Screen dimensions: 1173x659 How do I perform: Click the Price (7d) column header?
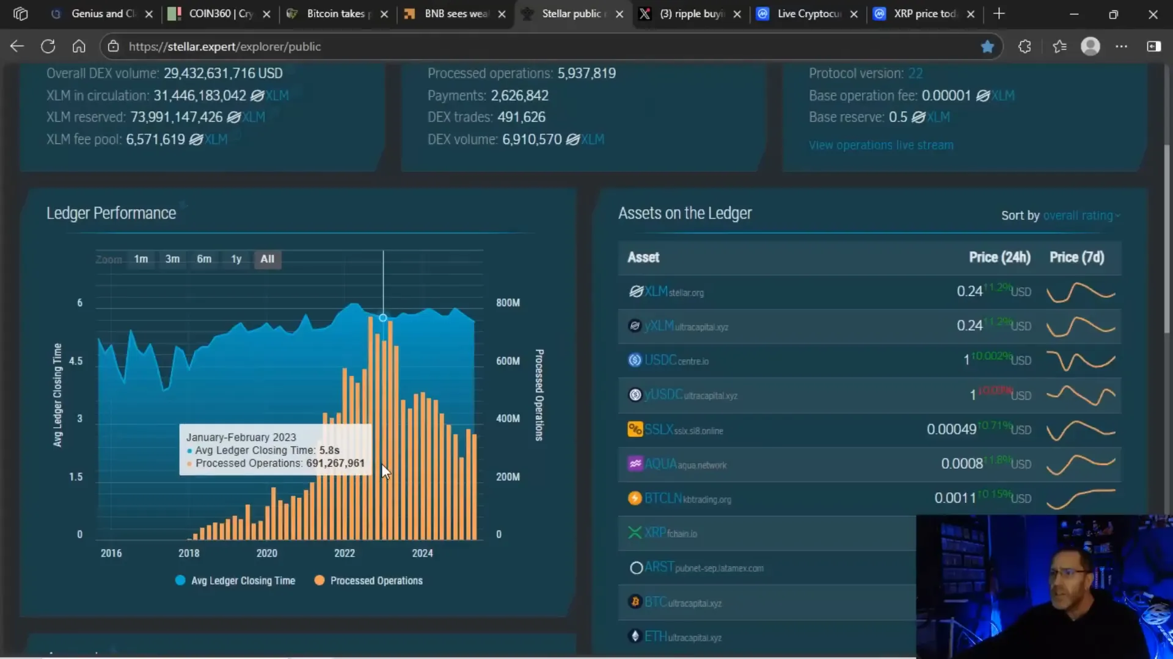(x=1077, y=257)
